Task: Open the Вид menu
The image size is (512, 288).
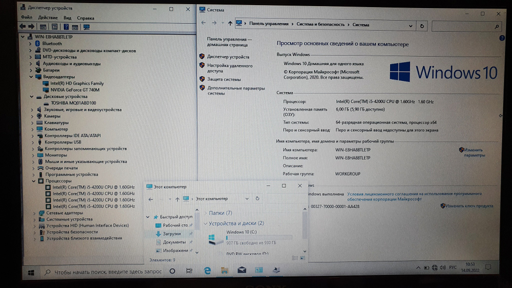Action: pos(67,18)
